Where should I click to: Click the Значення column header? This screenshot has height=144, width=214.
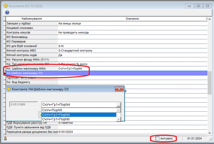pos(132,19)
